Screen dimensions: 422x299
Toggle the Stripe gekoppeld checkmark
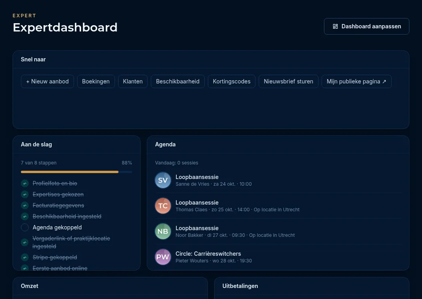pos(25,257)
